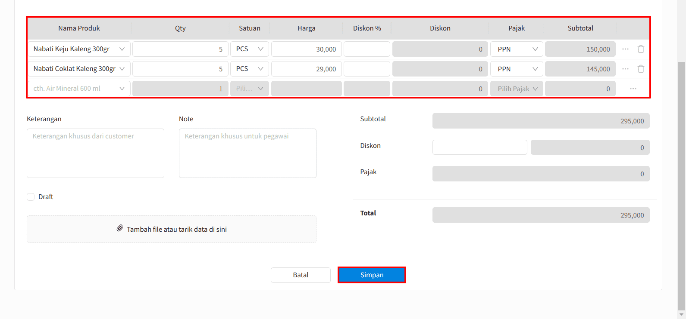
Task: Click the Harga column header
Action: click(x=307, y=28)
